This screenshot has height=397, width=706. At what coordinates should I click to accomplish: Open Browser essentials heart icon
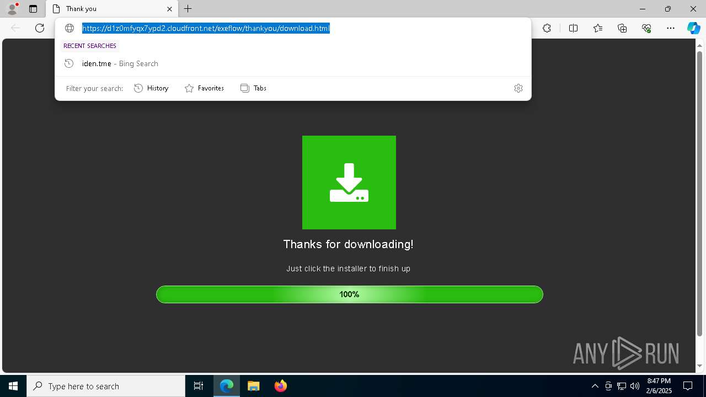click(647, 28)
